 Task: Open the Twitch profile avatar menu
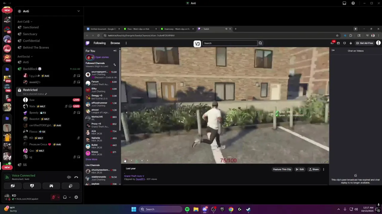click(x=378, y=43)
